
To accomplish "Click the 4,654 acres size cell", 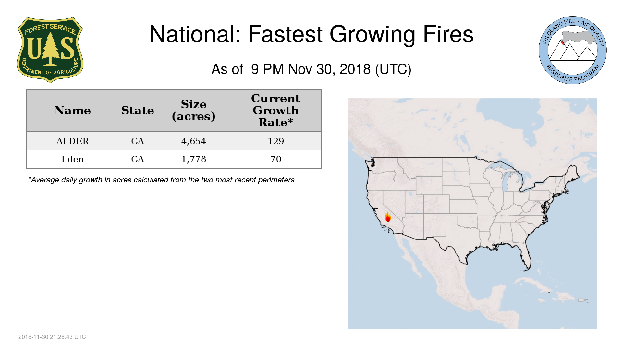I will (194, 141).
